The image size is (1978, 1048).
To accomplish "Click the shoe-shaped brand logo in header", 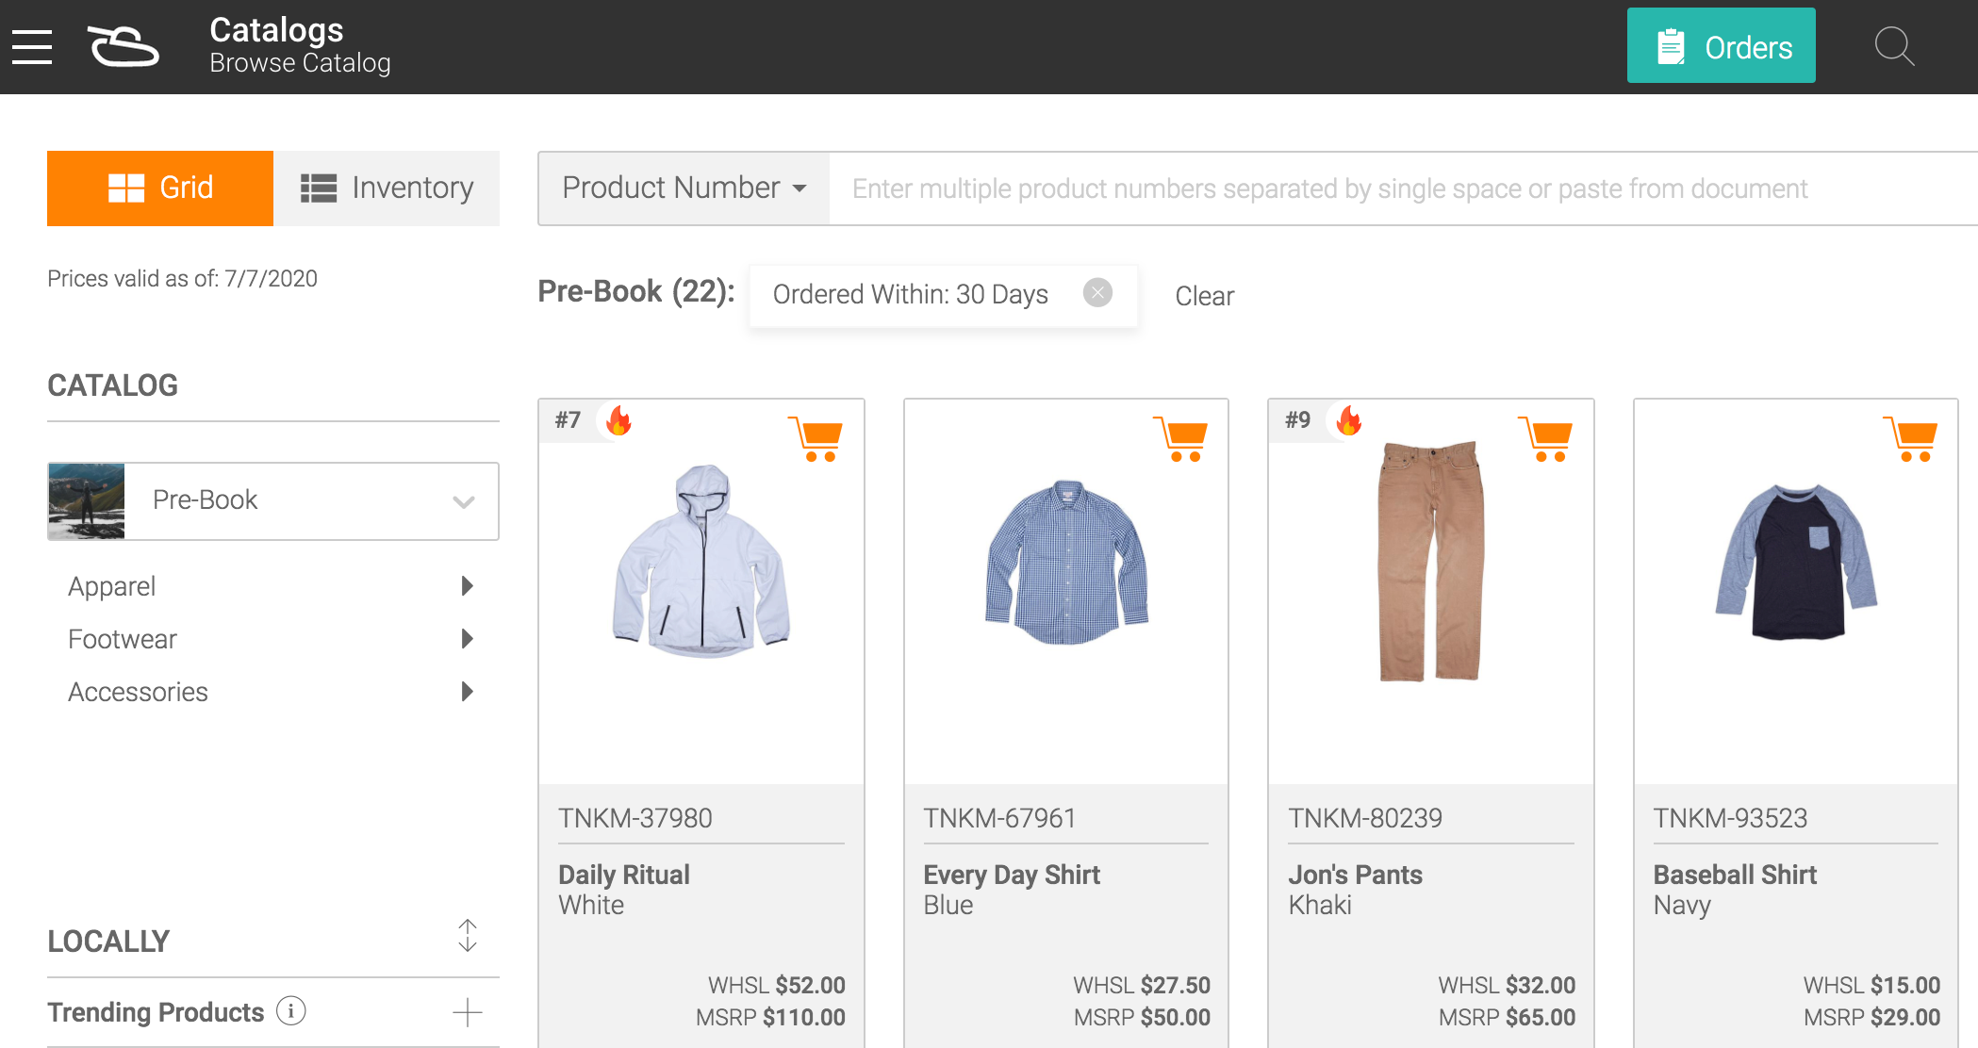I will [124, 46].
